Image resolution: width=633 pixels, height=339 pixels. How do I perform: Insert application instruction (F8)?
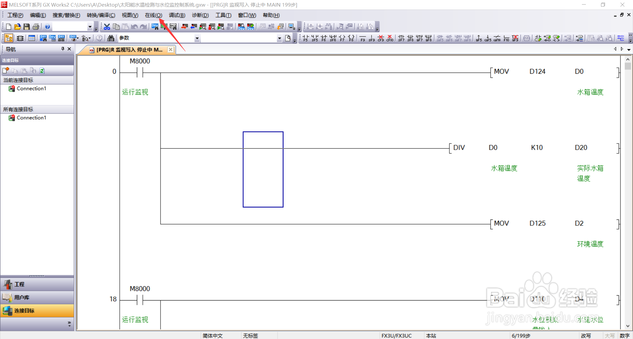point(351,38)
